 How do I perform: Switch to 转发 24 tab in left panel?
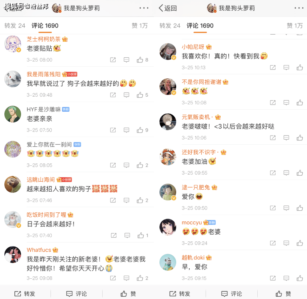(x=15, y=26)
